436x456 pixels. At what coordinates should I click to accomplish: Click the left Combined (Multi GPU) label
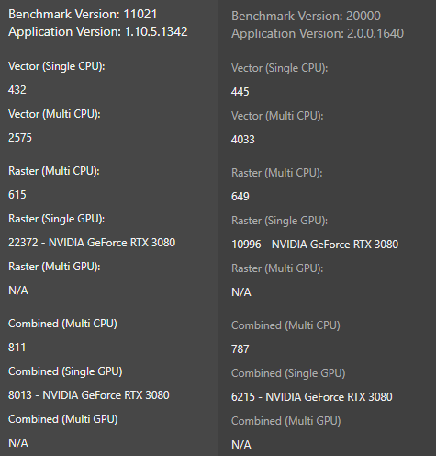(x=63, y=419)
